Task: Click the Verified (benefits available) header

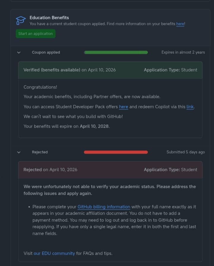Action: click(52, 70)
